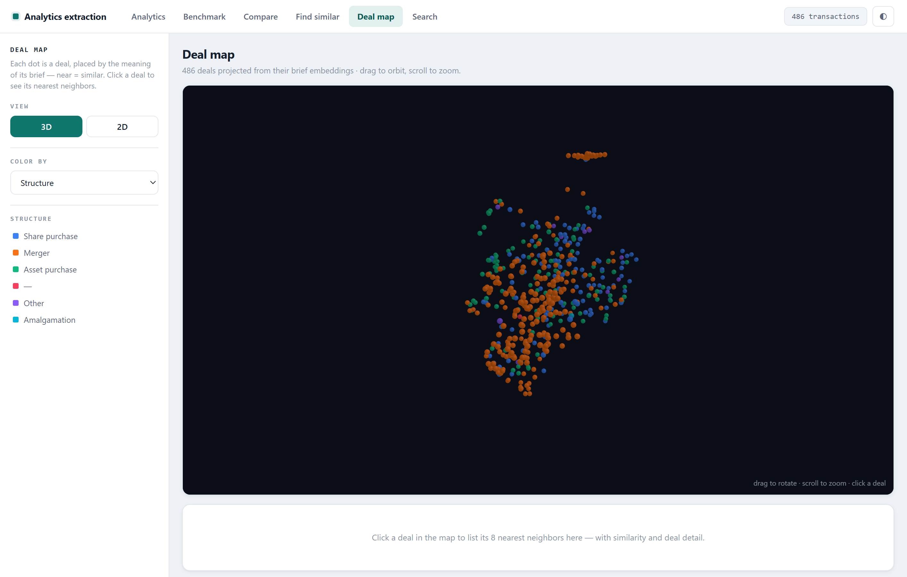Click the 'drag to rotate' hint text
The image size is (907, 577).
819,483
